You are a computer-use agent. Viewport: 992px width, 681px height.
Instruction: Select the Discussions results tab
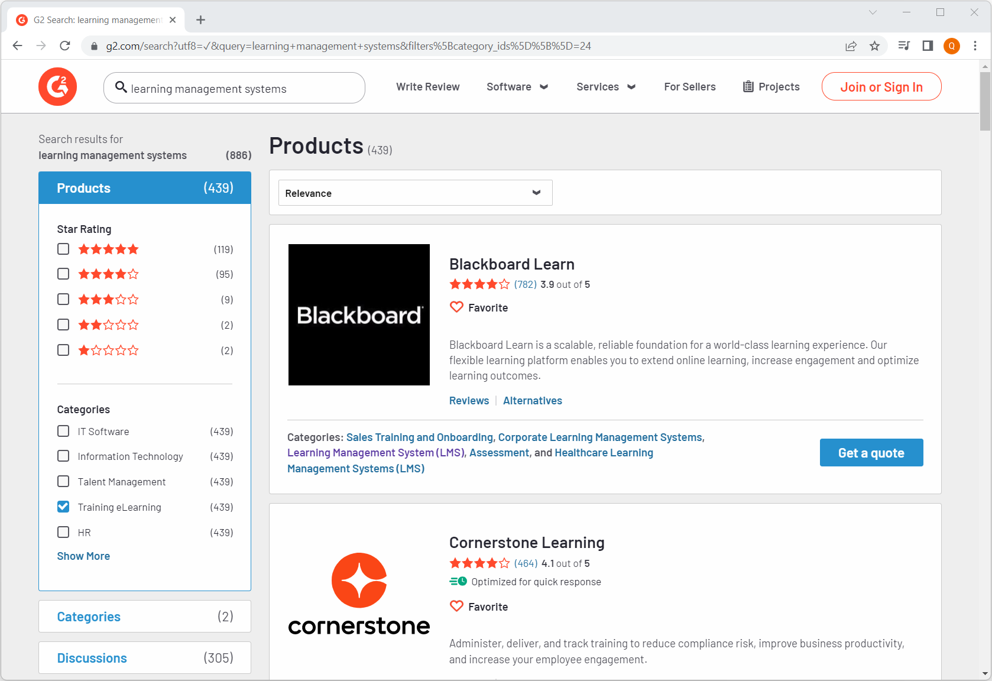click(145, 658)
